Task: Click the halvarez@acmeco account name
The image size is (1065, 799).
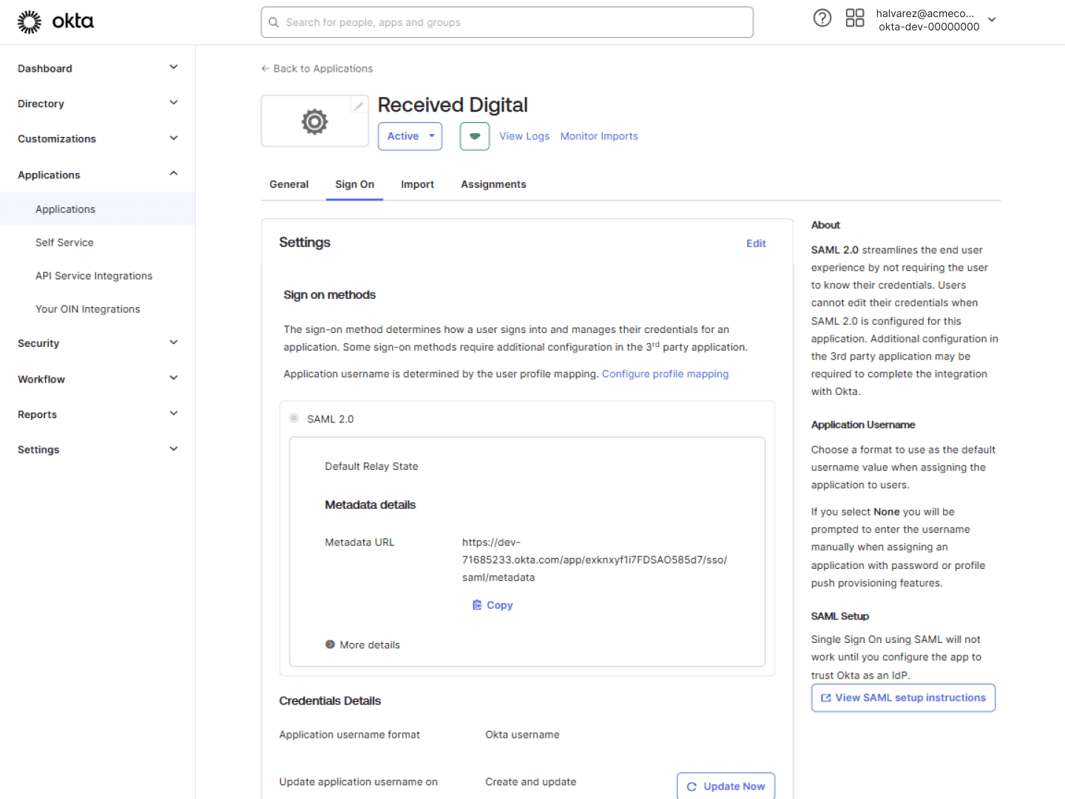Action: click(x=924, y=13)
